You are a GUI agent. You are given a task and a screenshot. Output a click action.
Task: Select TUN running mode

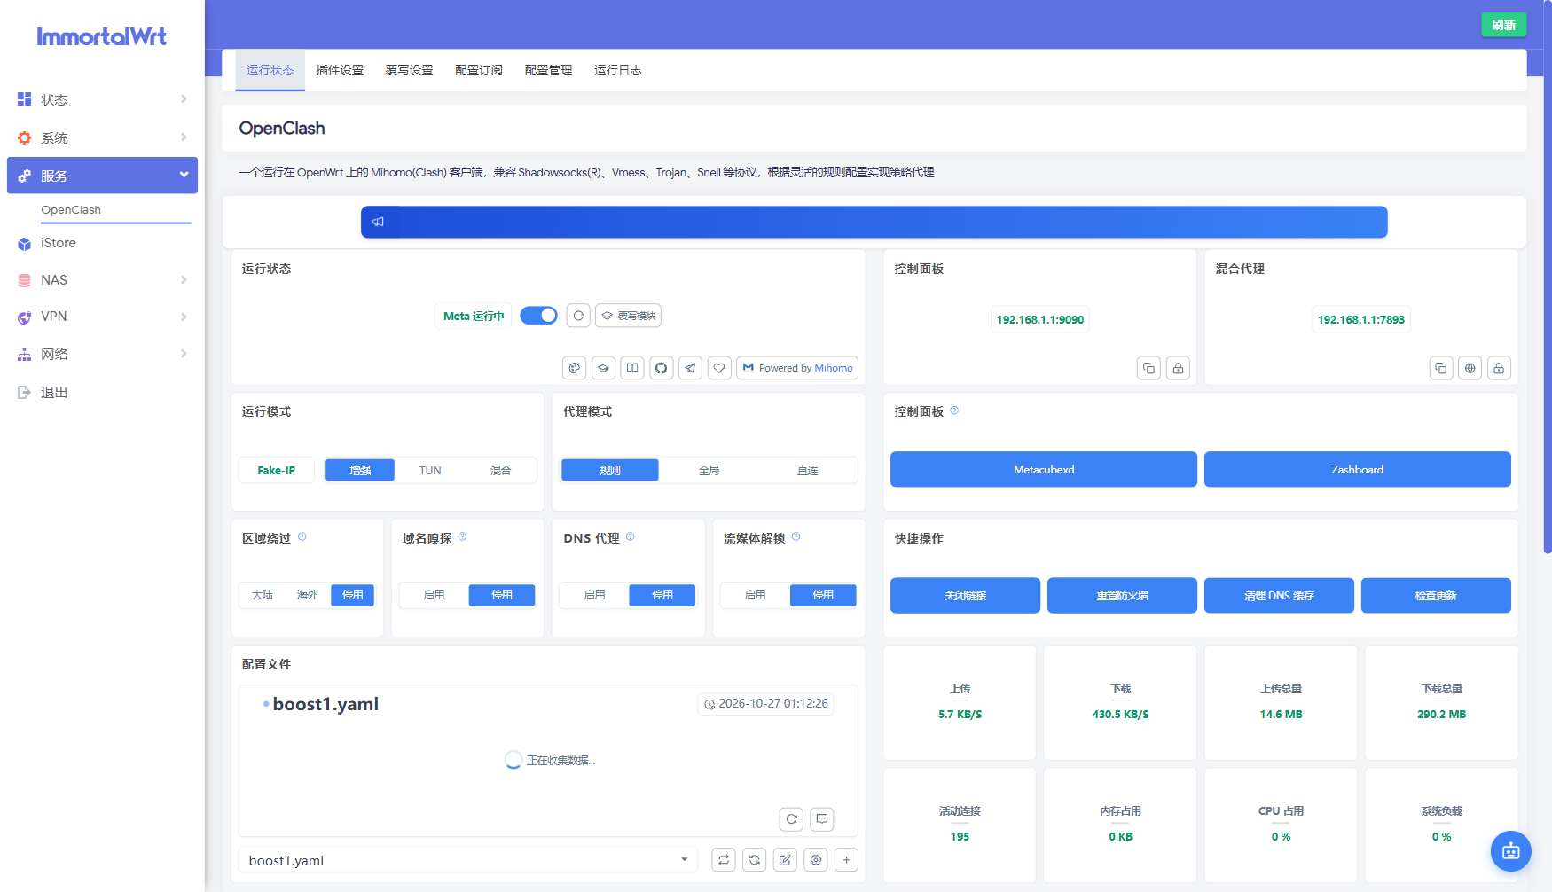pyautogui.click(x=430, y=470)
